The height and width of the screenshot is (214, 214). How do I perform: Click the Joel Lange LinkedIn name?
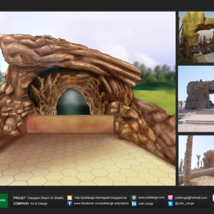146,204
